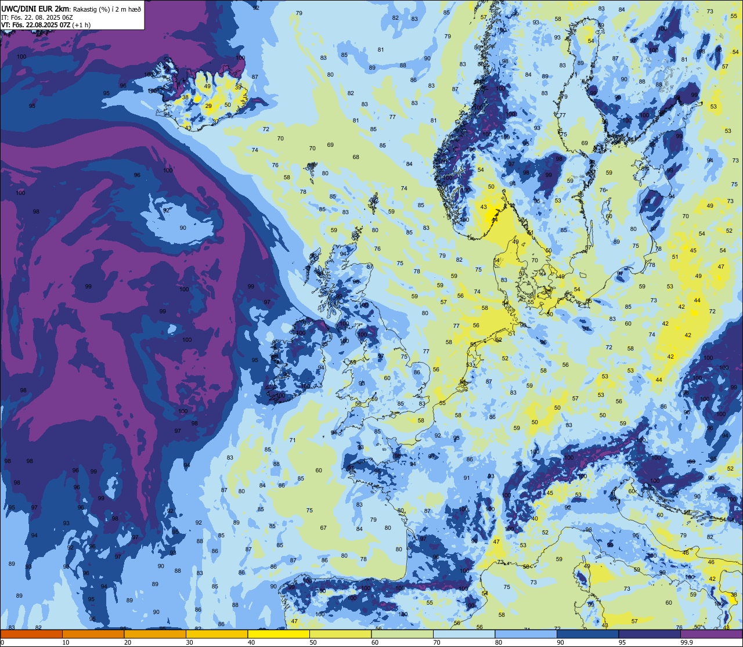
Task: Pick the light green 60–70 legend swatch
Action: 402,634
